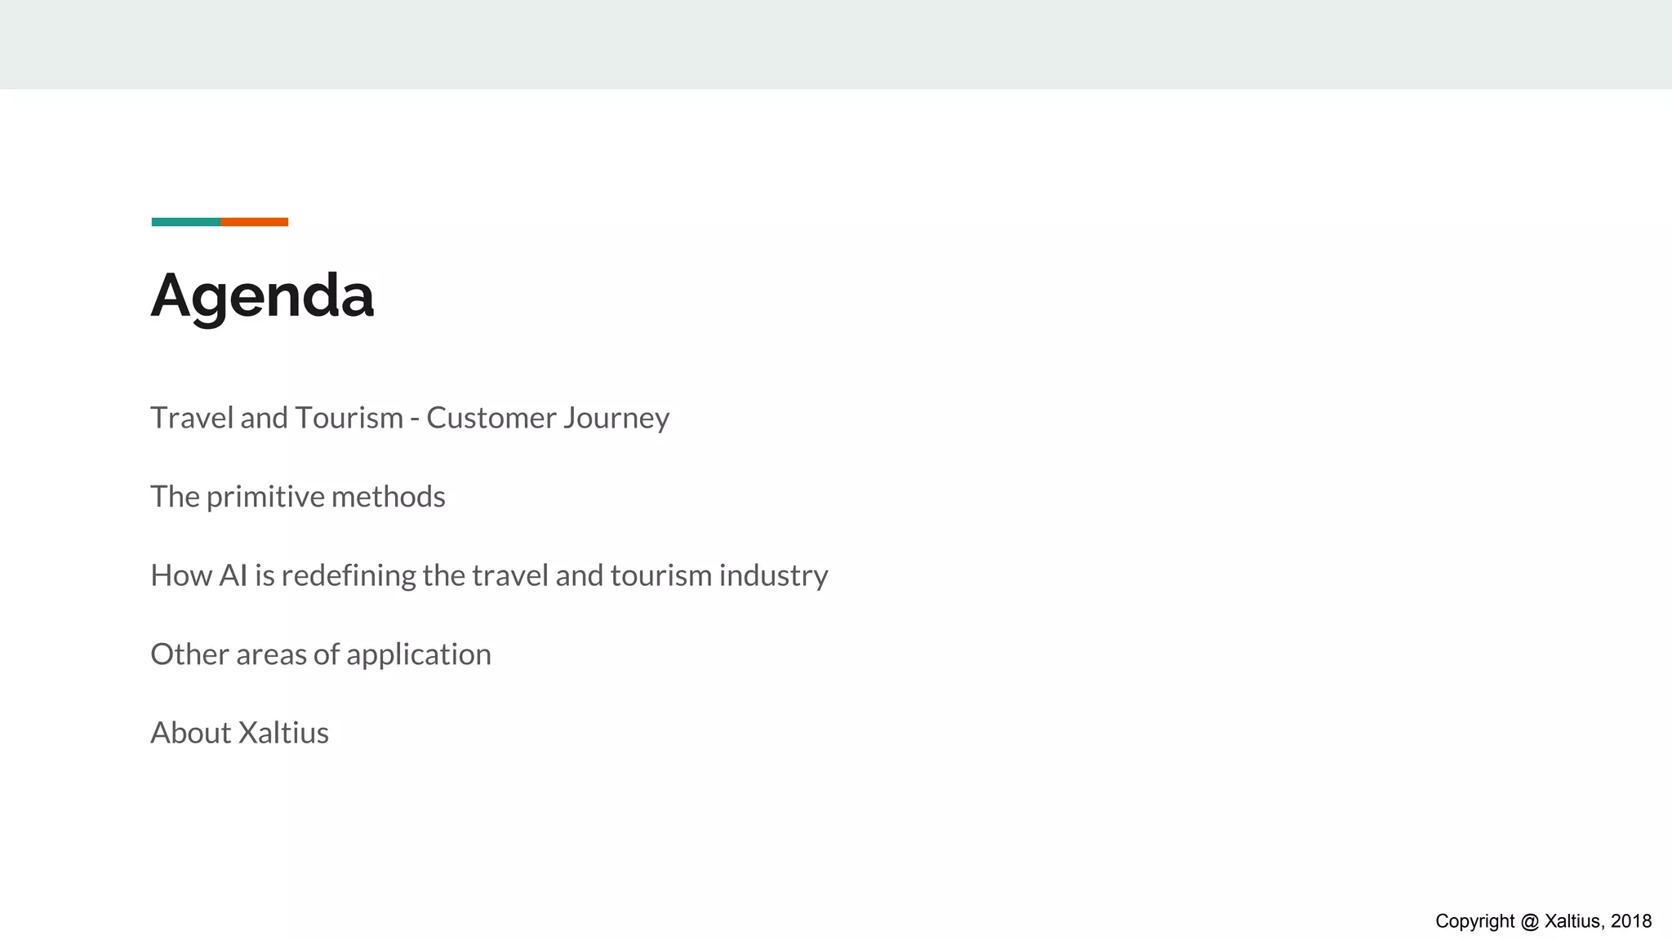Select 'The primitive methods' agenda line
This screenshot has width=1672, height=940.
click(x=297, y=497)
